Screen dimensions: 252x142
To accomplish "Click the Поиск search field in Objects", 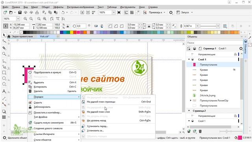I will pyautogui.click(x=215, y=43).
